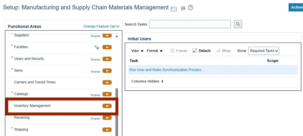
Task: Click the Facilities gears icon
Action: click(97, 47)
